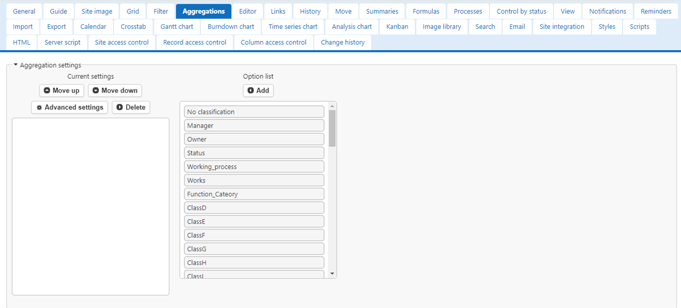This screenshot has height=308, width=681.
Task: Select "ClassH" in the option list
Action: (254, 263)
